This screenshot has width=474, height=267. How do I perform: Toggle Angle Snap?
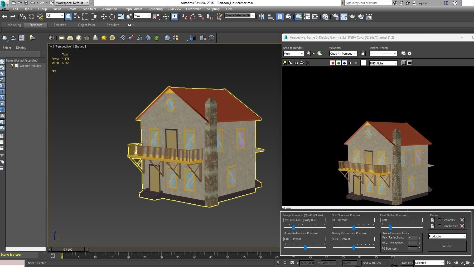(193, 17)
